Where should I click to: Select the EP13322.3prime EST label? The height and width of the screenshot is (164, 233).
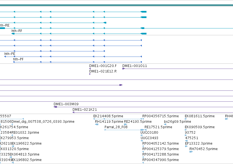[x=199, y=143]
